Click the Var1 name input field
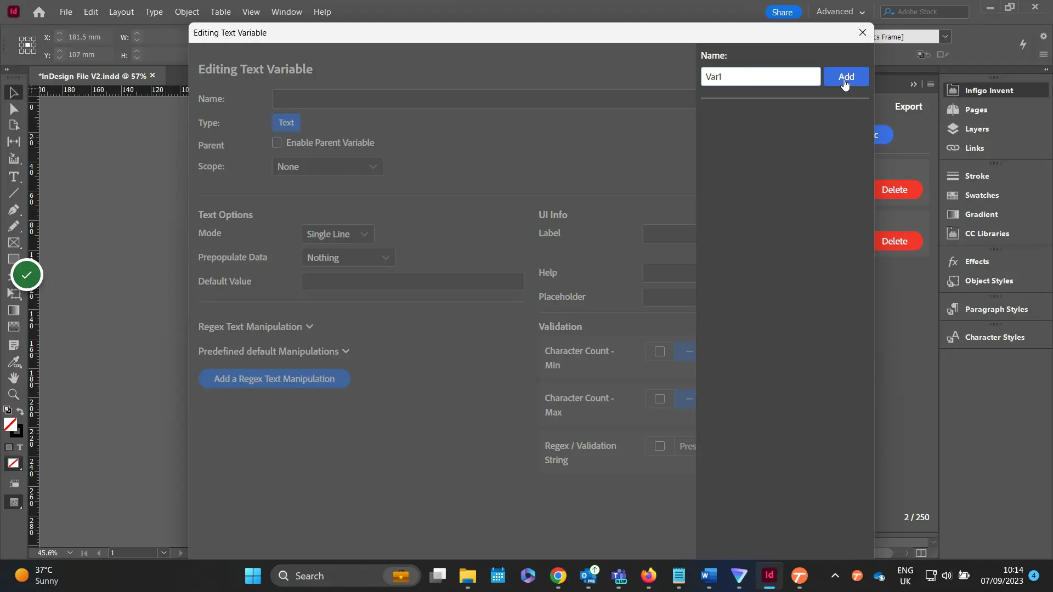This screenshot has width=1053, height=592. (761, 77)
